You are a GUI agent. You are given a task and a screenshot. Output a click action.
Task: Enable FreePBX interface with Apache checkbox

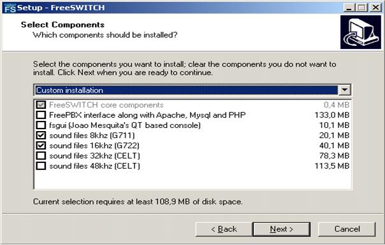(x=41, y=115)
